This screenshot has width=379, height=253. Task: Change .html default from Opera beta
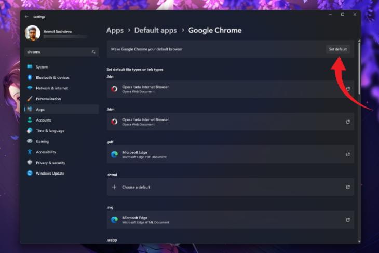[x=231, y=122]
